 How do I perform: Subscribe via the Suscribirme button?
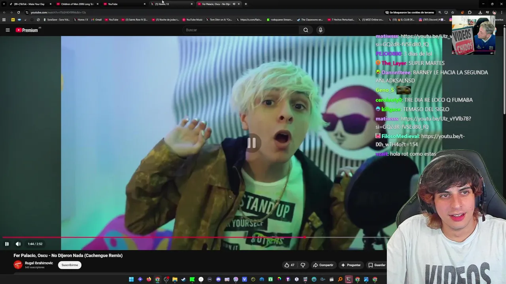pos(70,265)
